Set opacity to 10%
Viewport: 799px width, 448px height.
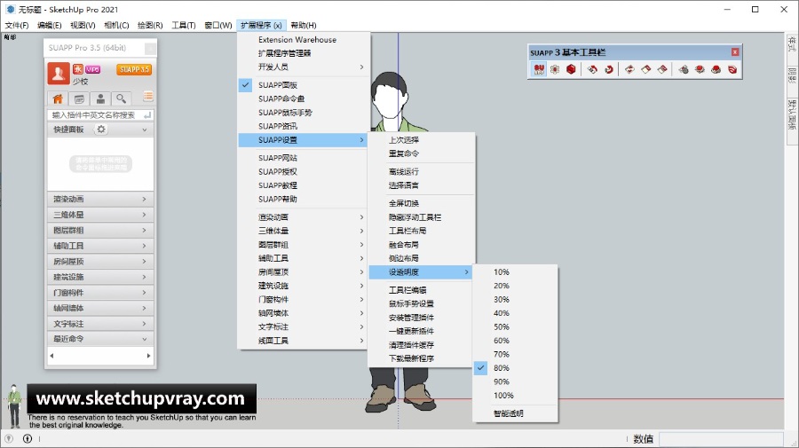(x=515, y=271)
